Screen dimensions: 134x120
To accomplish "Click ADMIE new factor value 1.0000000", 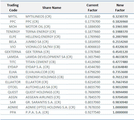I will click(x=120, y=107).
